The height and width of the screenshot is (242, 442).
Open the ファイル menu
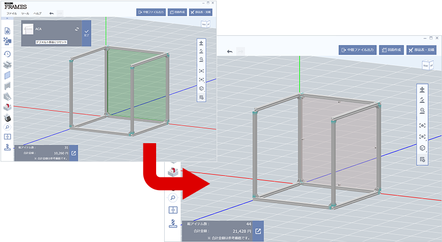pyautogui.click(x=12, y=13)
